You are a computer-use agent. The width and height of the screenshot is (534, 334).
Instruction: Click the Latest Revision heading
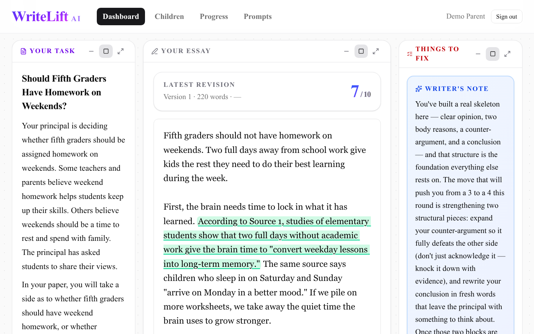pos(199,85)
